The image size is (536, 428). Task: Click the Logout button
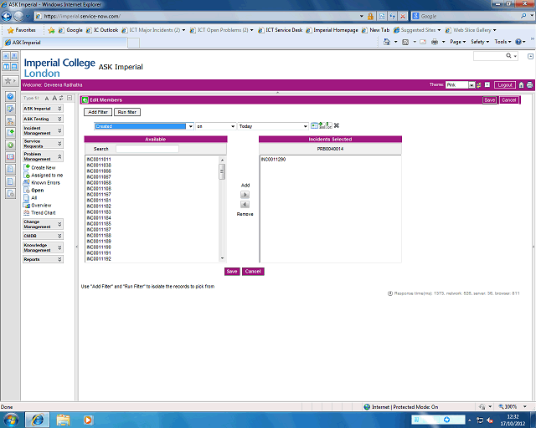[505, 85]
